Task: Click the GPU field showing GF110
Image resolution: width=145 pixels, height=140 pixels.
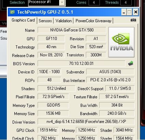Action: [51, 39]
